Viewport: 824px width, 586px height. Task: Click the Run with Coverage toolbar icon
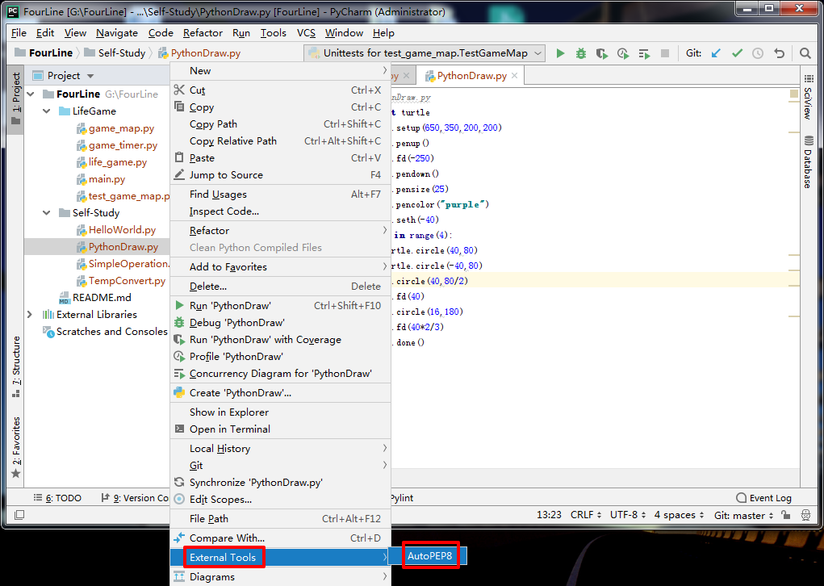602,53
